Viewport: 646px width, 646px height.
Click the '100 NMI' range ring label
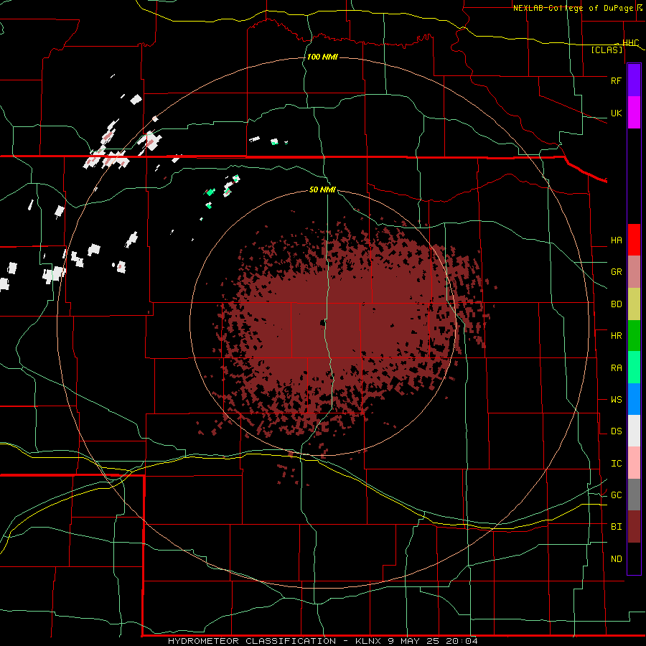point(322,57)
